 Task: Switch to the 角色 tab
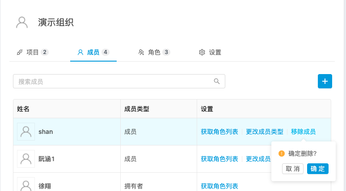154,52
